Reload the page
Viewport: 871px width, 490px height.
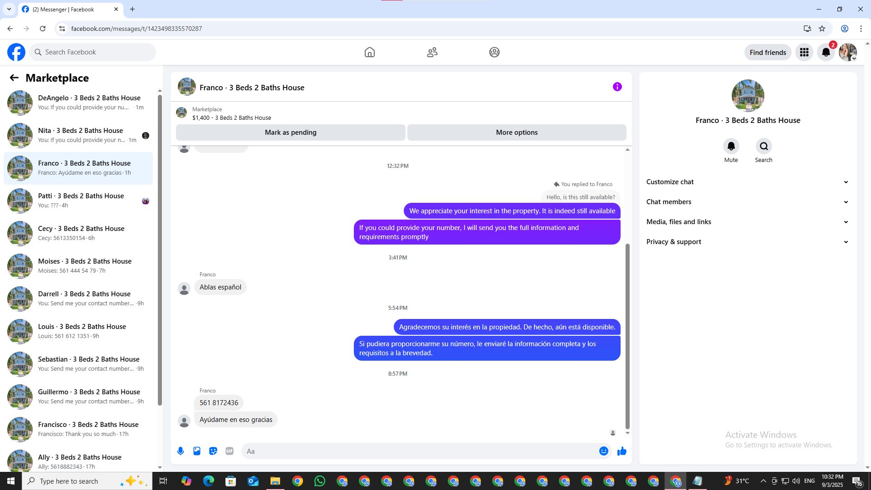coord(43,29)
